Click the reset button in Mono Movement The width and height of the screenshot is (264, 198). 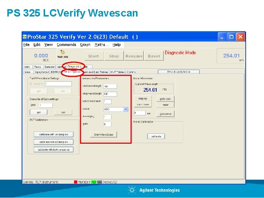(165, 105)
